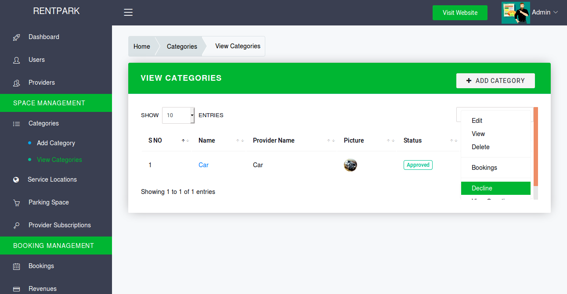Click the Approved status badge
This screenshot has height=294, width=567.
tap(418, 165)
